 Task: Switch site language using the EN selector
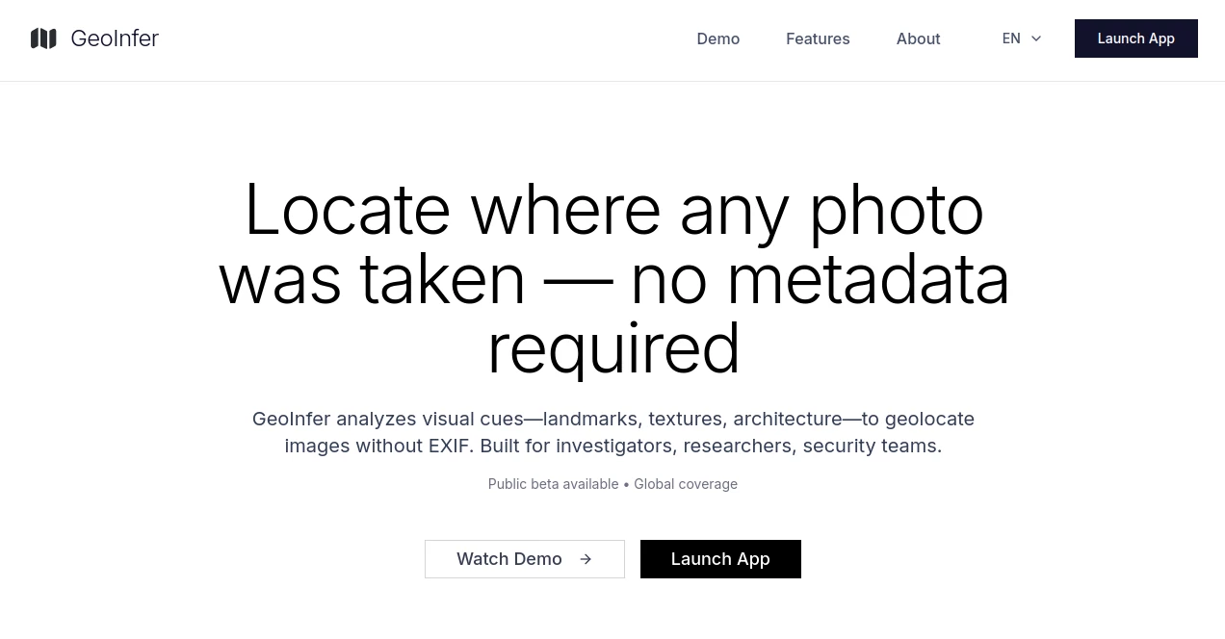coord(1019,38)
